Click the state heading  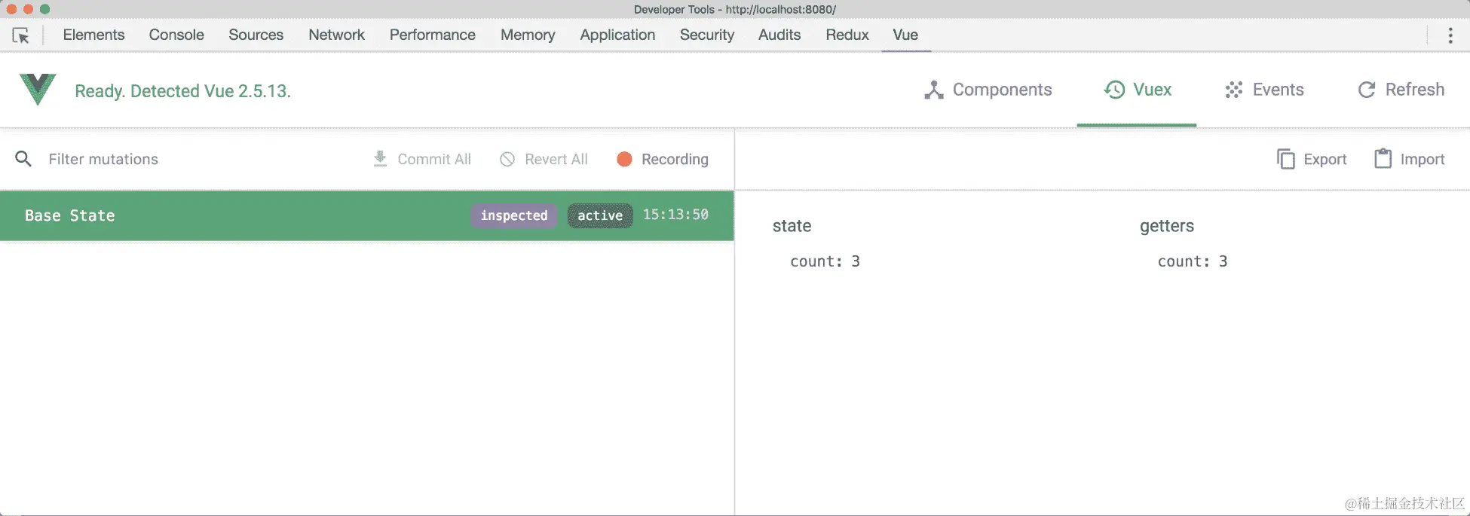[x=792, y=226]
